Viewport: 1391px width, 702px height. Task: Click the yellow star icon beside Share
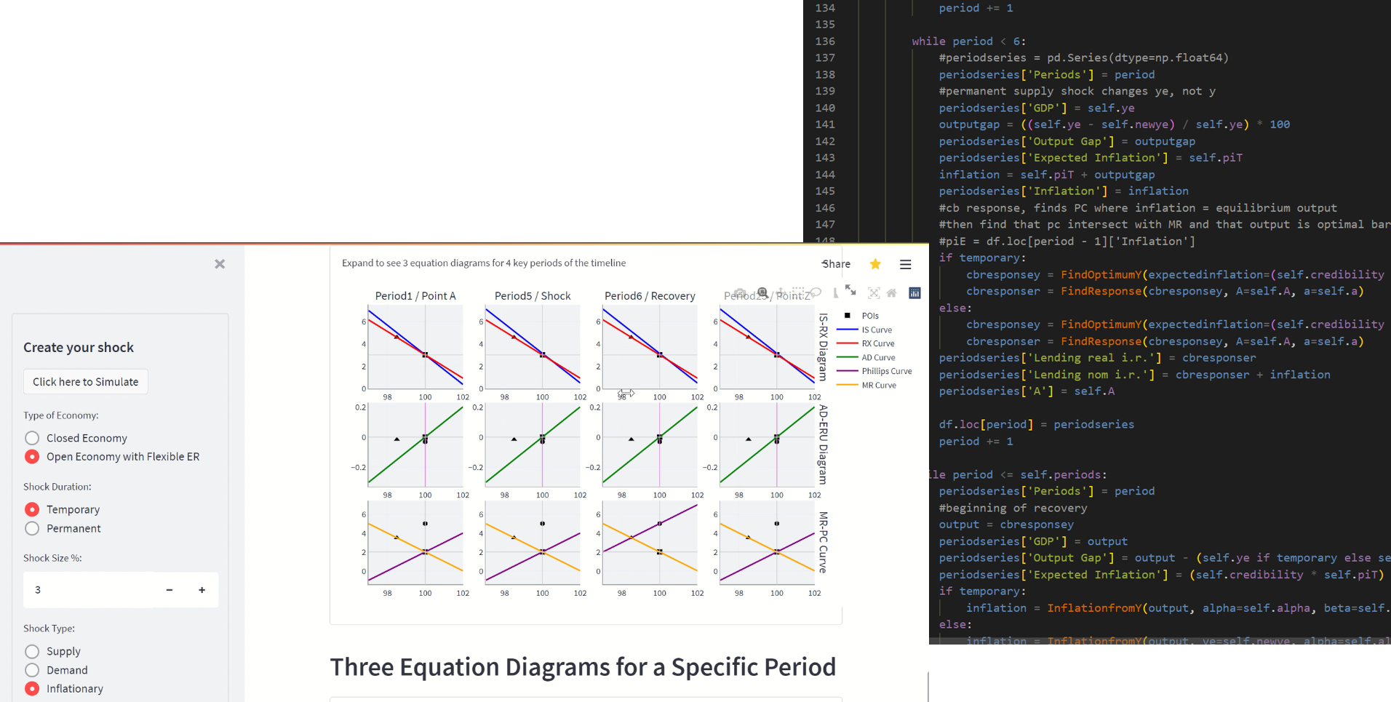(875, 264)
